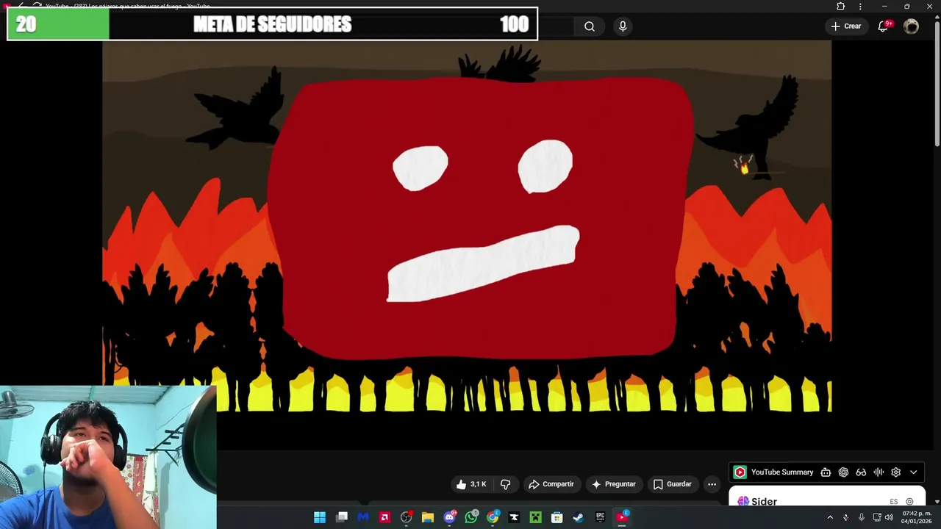Viewport: 941px width, 529px height.
Task: Open AMD Software taskbar icon
Action: 384,517
